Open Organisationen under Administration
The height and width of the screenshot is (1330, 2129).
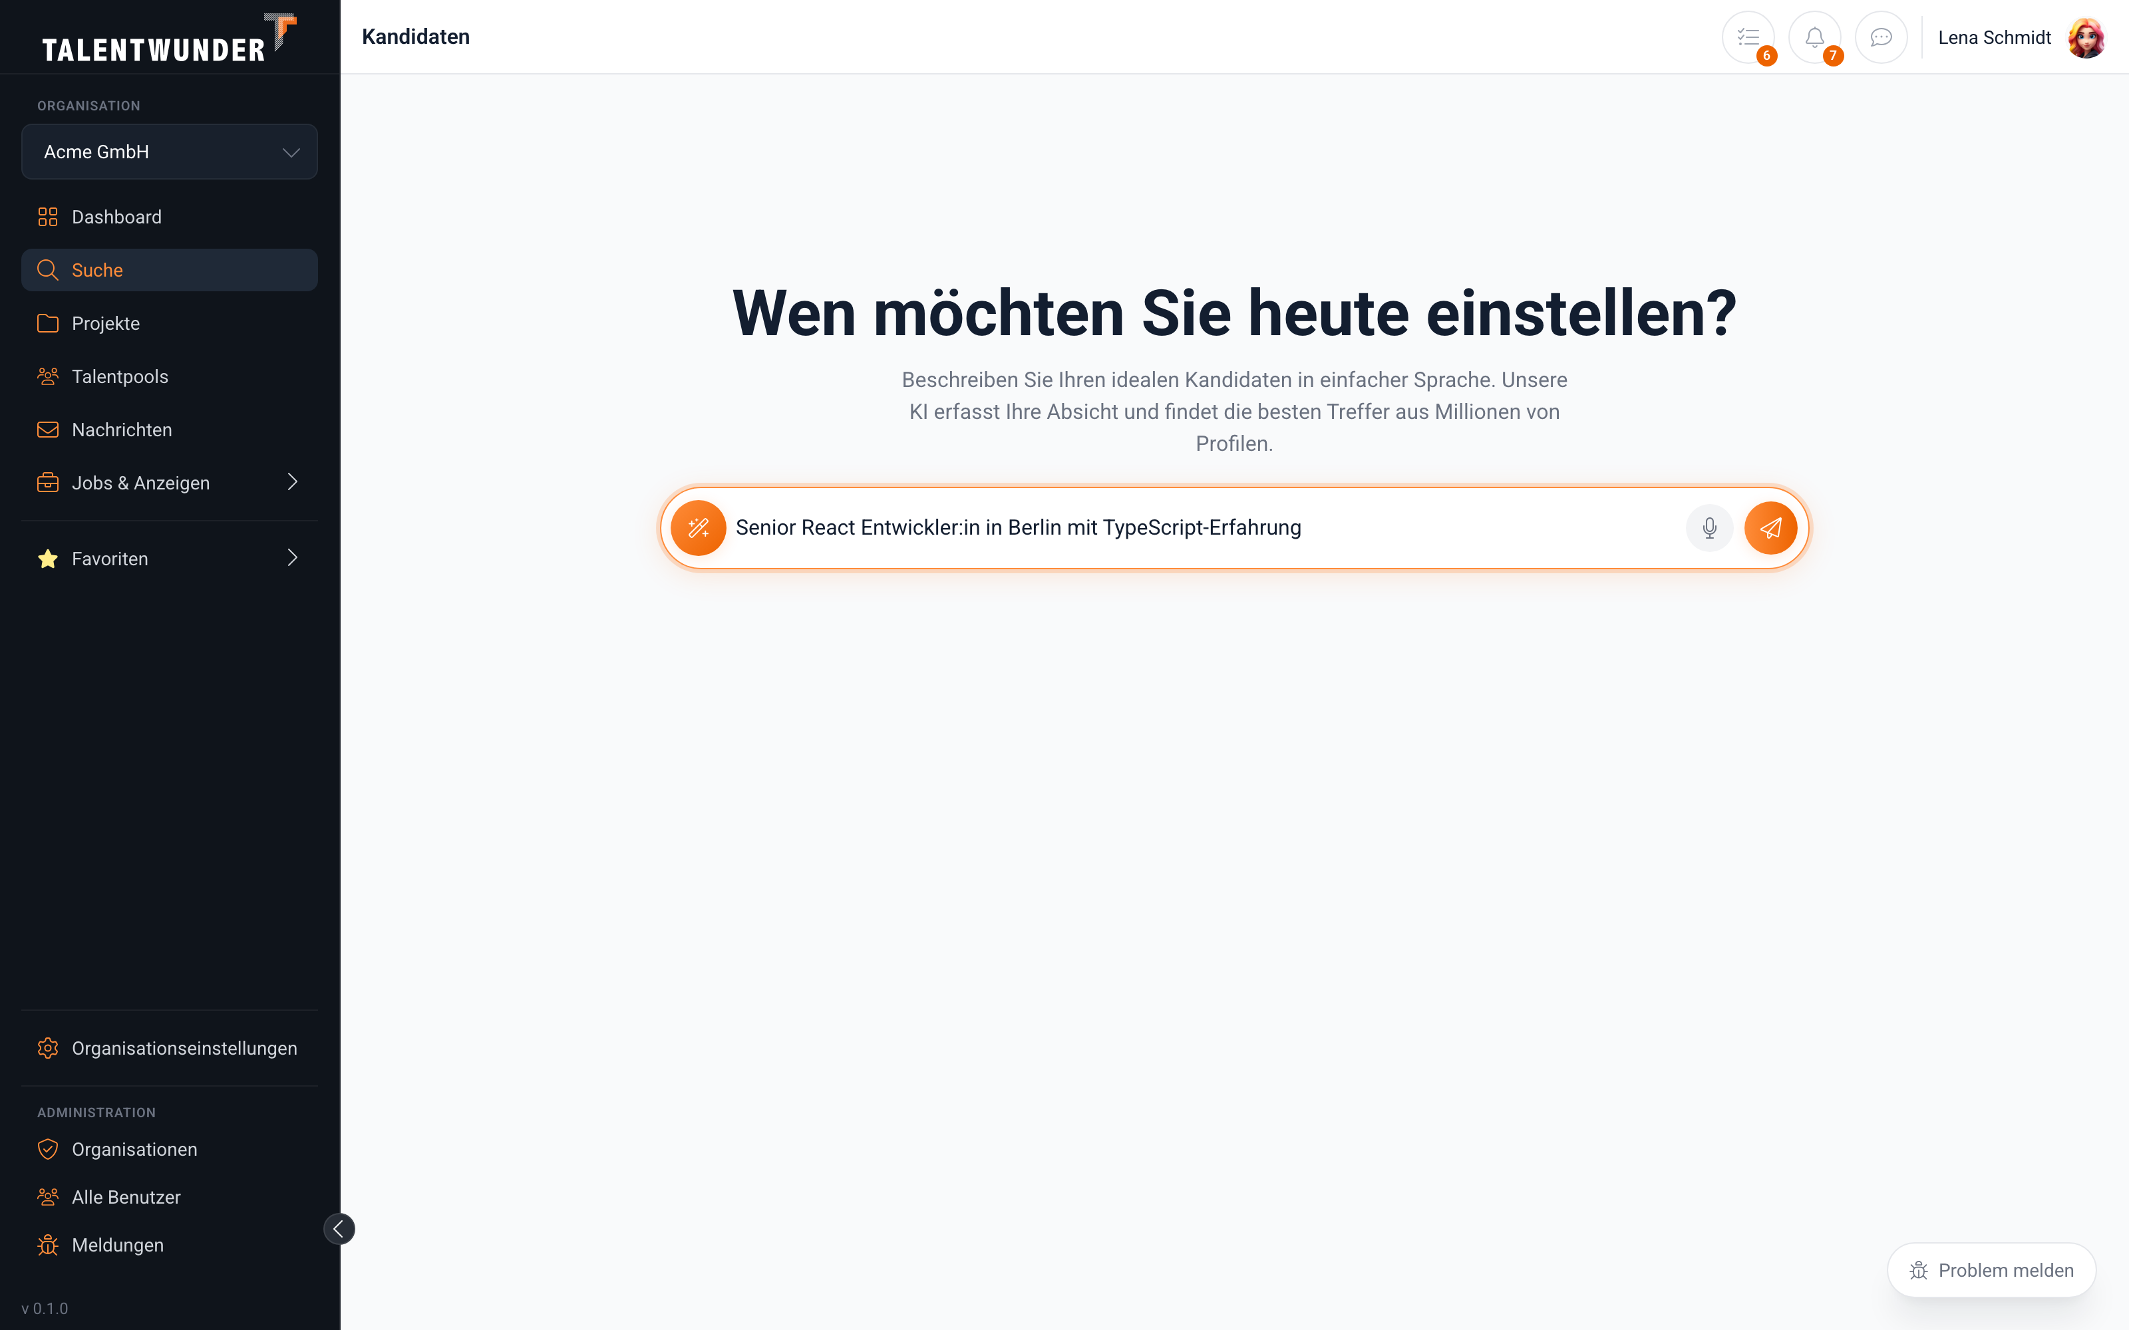click(x=169, y=1150)
